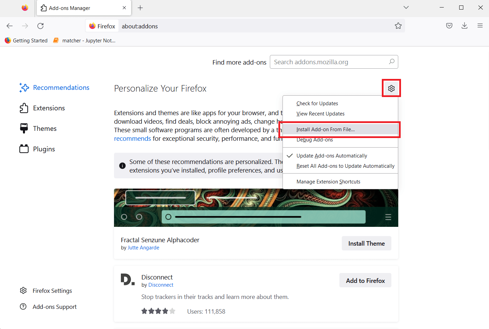Open Jutte Angarde author link
Image resolution: width=489 pixels, height=329 pixels.
143,248
